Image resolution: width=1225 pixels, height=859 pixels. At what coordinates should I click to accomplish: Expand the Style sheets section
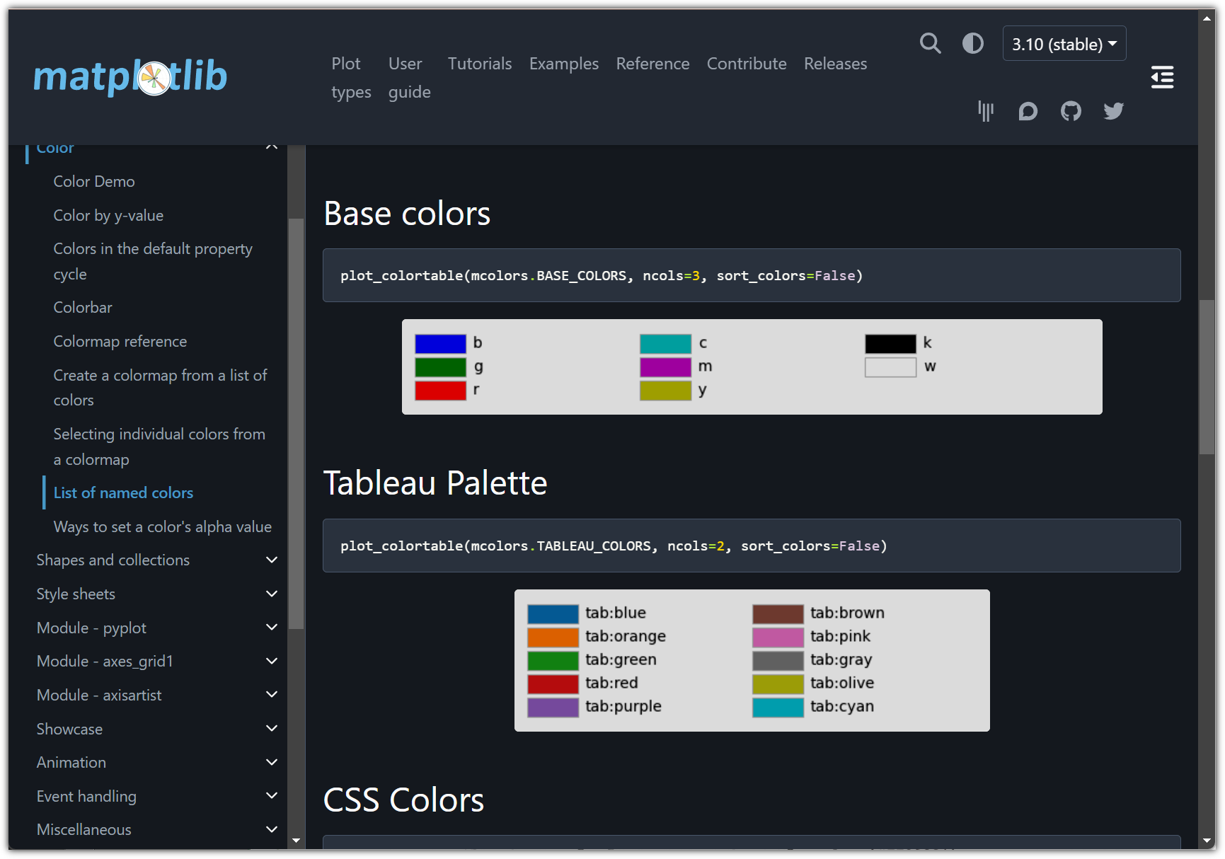[x=271, y=594]
